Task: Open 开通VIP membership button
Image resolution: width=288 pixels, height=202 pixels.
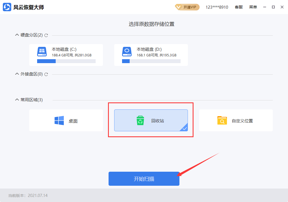Action: [x=187, y=7]
